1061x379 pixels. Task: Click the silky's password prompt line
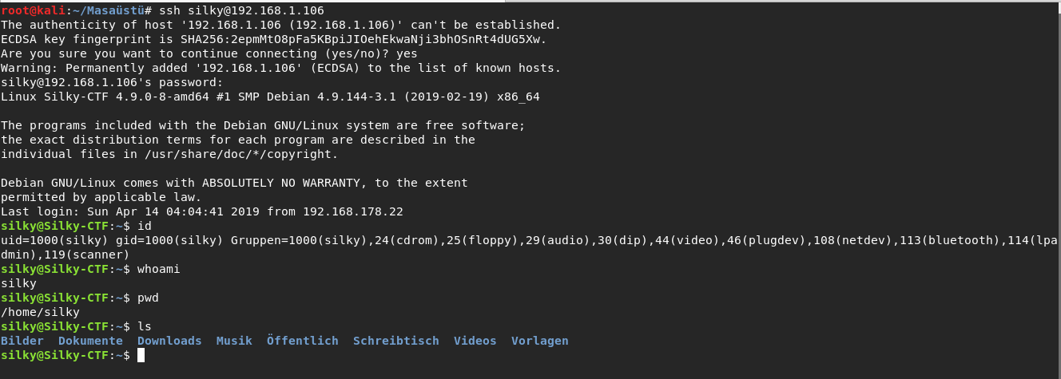click(x=112, y=82)
